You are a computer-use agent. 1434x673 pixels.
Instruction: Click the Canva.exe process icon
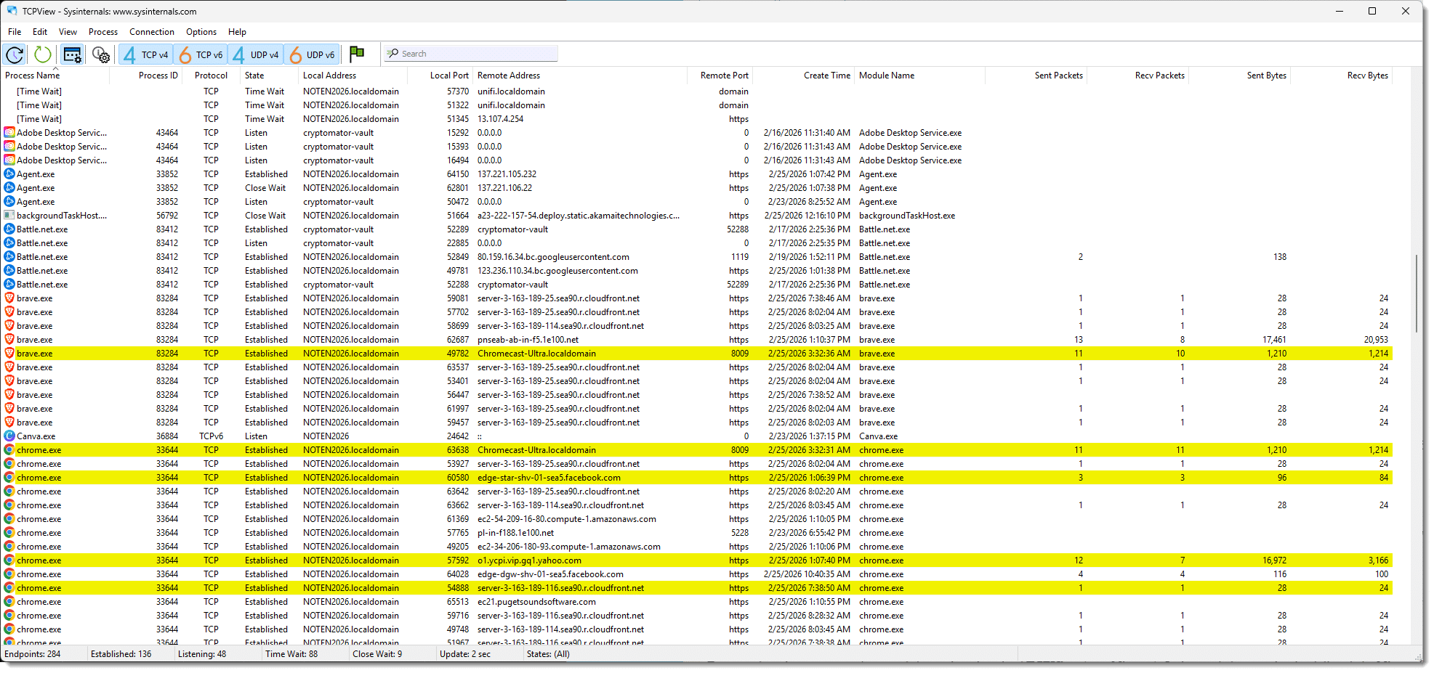(x=9, y=436)
